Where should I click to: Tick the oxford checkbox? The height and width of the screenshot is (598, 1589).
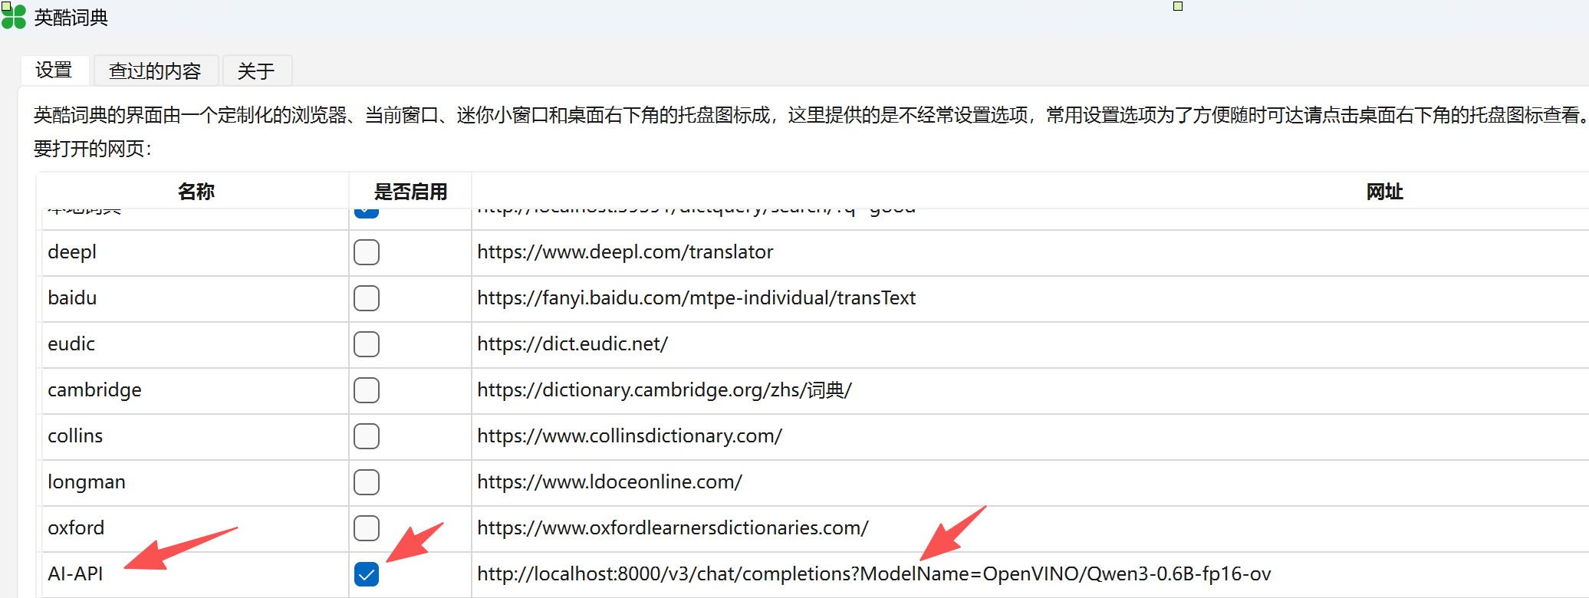367,528
